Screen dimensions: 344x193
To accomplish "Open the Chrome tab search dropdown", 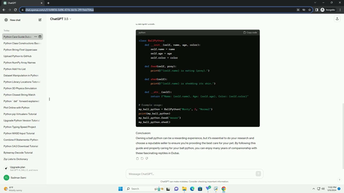I will pos(315,3).
